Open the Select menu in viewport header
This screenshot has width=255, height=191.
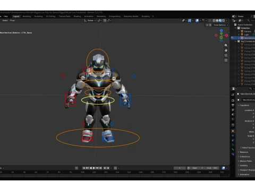(x=5, y=21)
